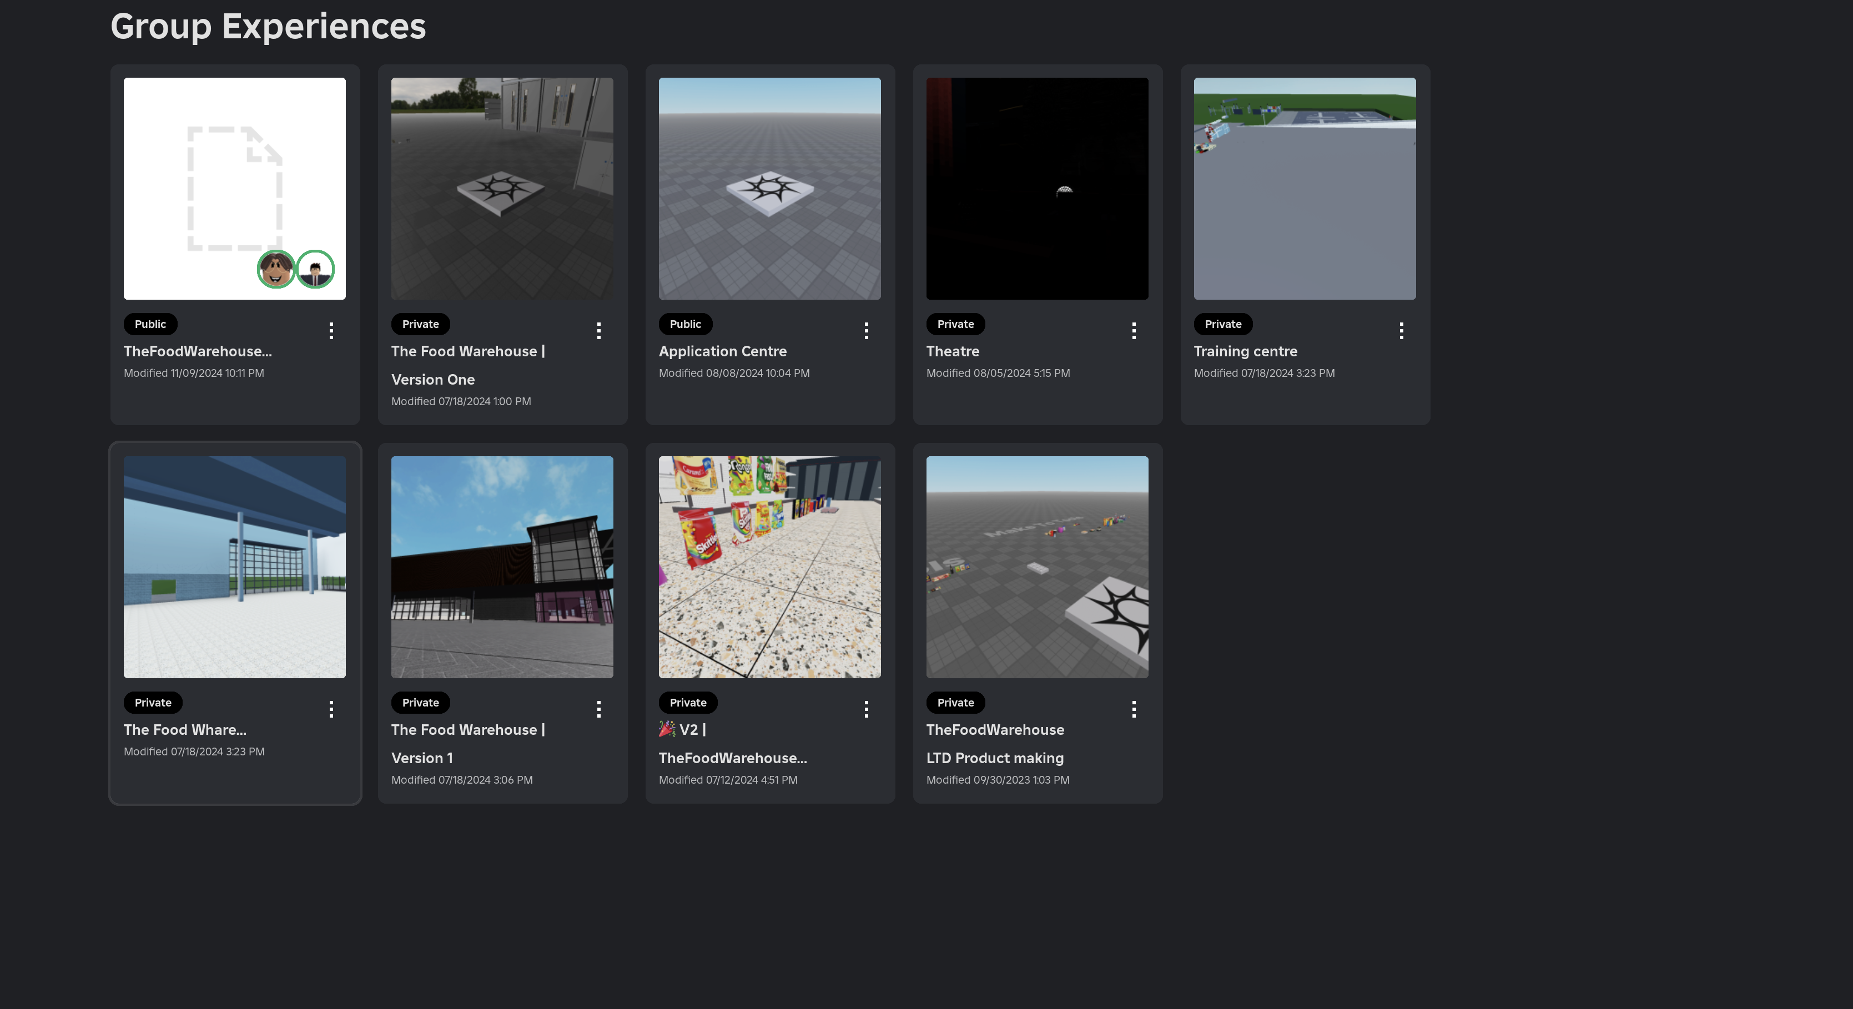Click Private badge on Theatre card
Image resolution: width=1853 pixels, height=1009 pixels.
[955, 324]
